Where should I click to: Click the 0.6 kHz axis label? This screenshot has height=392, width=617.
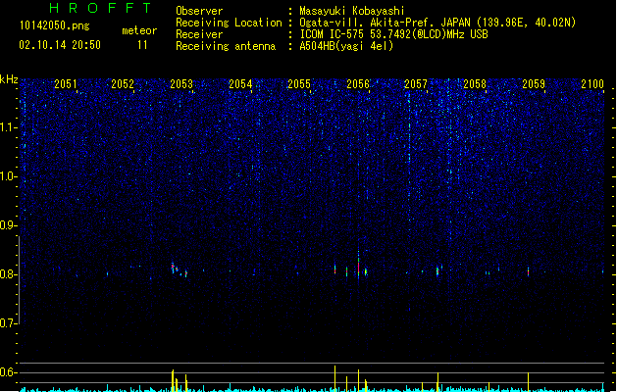pos(8,372)
